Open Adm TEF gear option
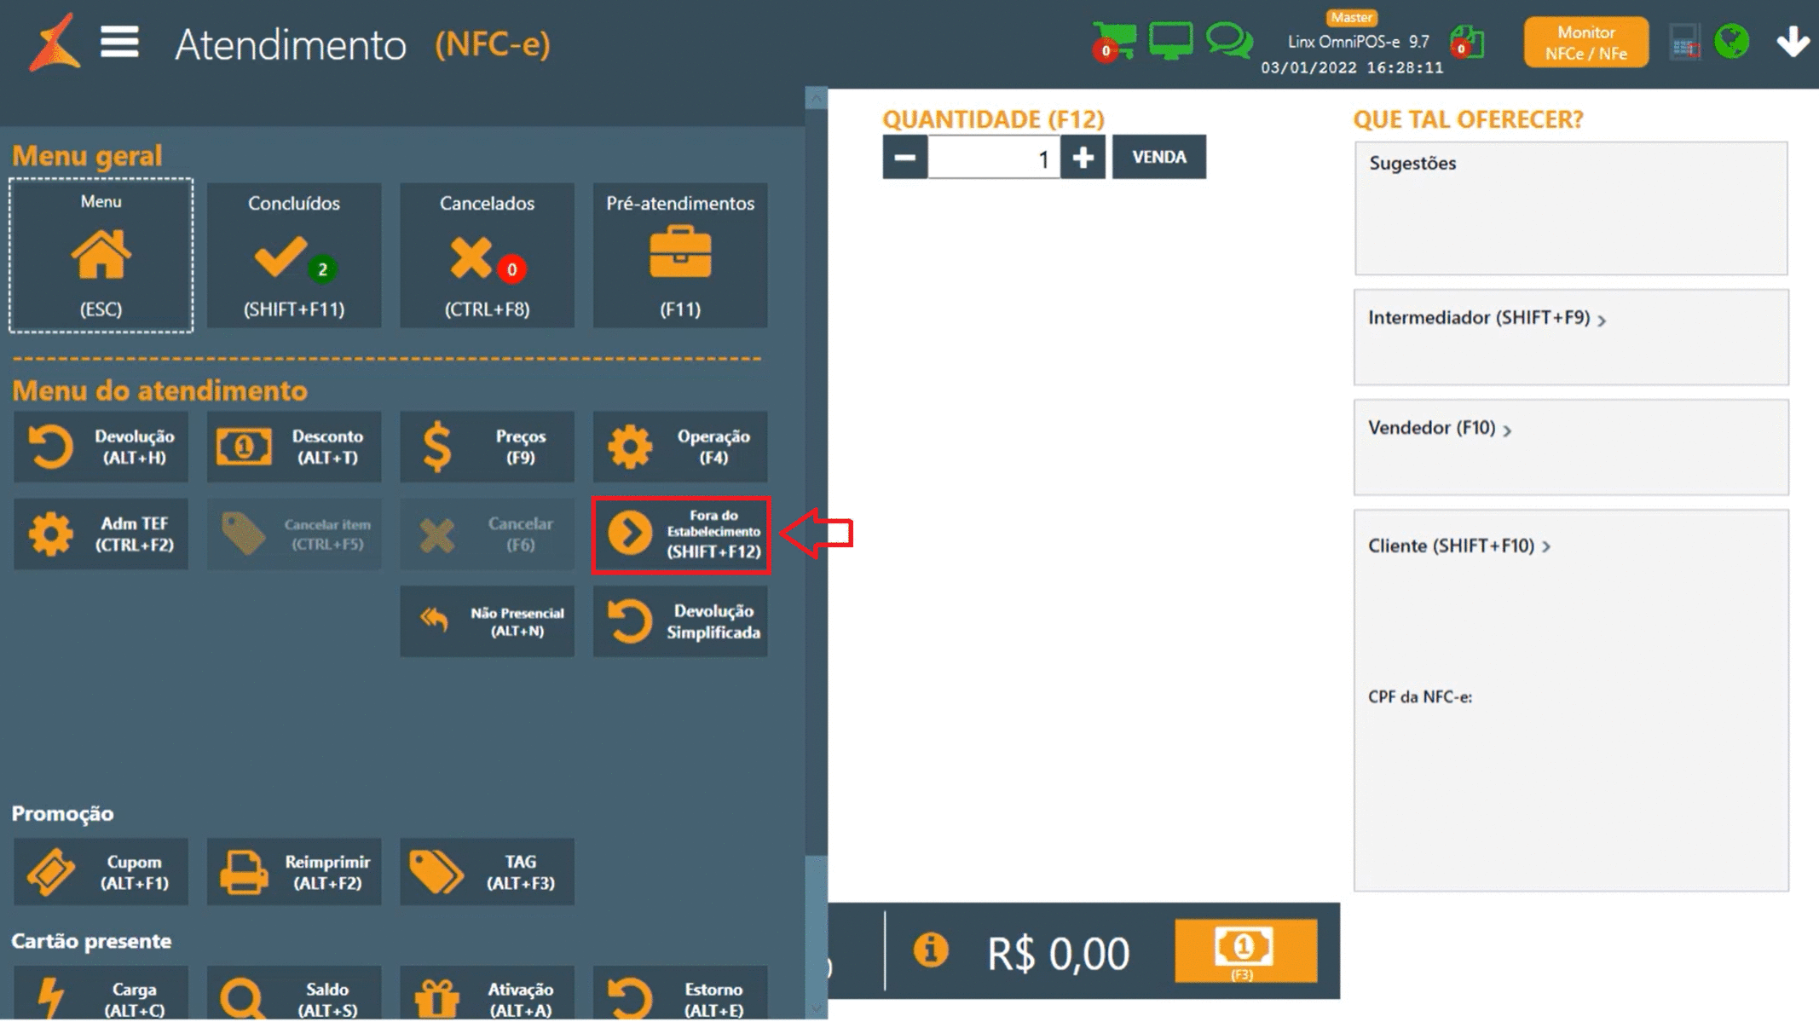Screen dimensions: 1819x1022 pyautogui.click(x=101, y=534)
